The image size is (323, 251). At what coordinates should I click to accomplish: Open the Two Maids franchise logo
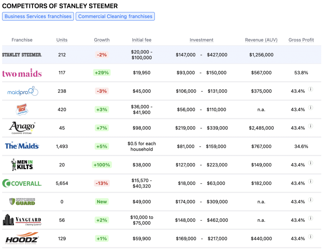22,73
